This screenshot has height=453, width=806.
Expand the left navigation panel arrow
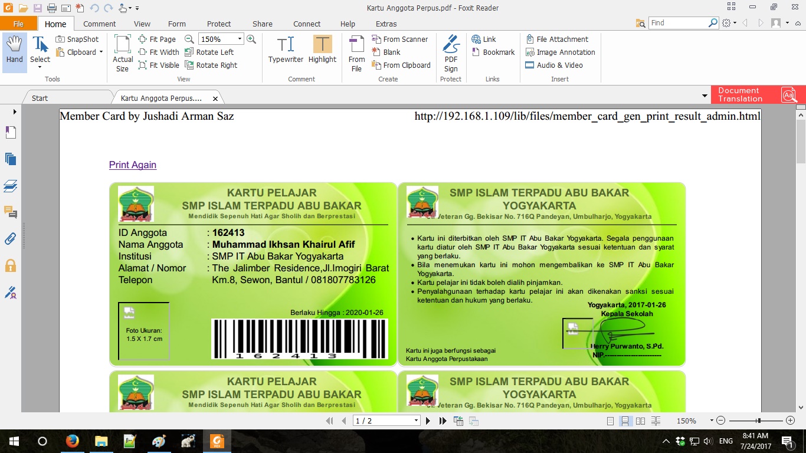pos(15,111)
